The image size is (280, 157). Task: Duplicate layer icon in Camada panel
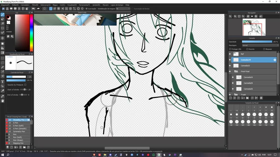(252, 98)
